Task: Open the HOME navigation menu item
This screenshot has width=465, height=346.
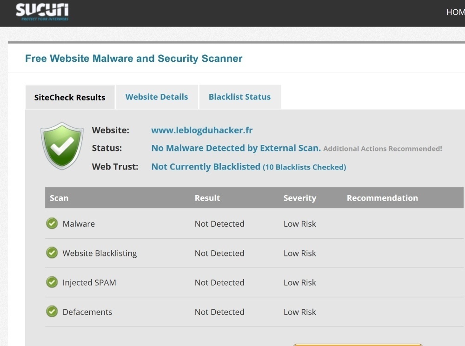Action: (456, 12)
